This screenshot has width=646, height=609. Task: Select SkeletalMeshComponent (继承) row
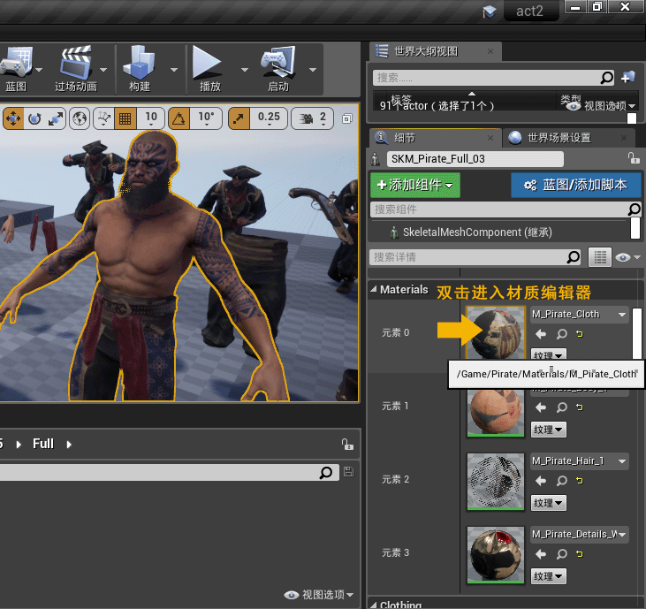pyautogui.click(x=477, y=232)
